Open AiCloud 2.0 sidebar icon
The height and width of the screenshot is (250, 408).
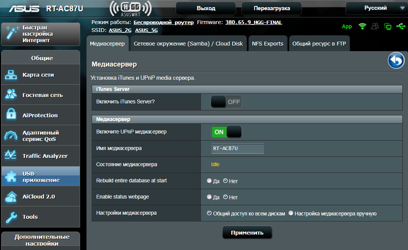click(11, 197)
